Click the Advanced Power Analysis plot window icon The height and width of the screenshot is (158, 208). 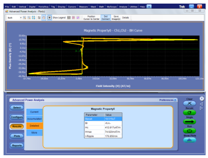[x=7, y=12]
